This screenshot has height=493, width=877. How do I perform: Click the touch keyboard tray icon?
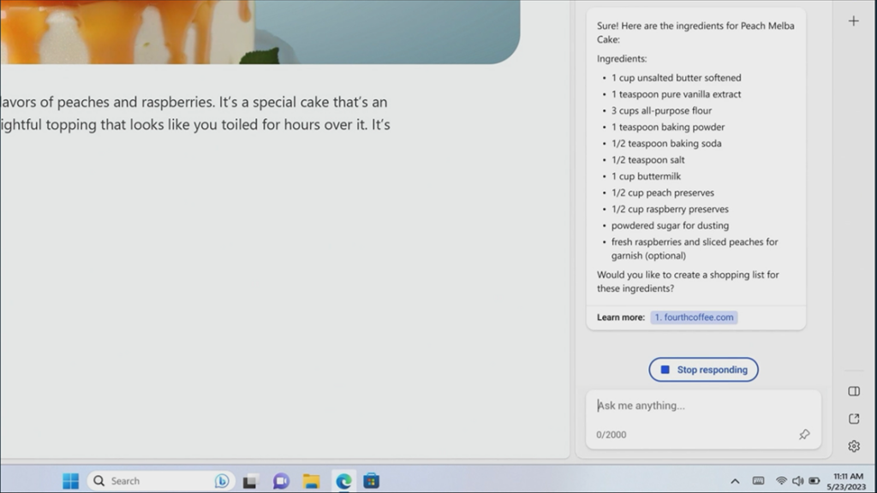click(x=759, y=481)
